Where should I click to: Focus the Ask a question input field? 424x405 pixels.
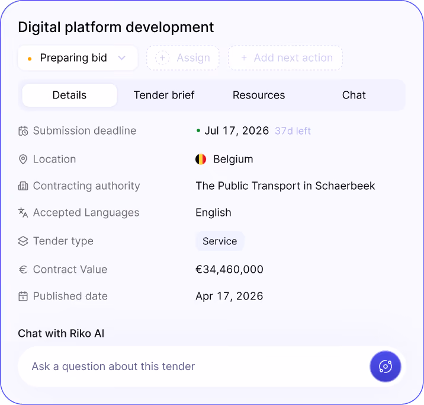pyautogui.click(x=194, y=366)
